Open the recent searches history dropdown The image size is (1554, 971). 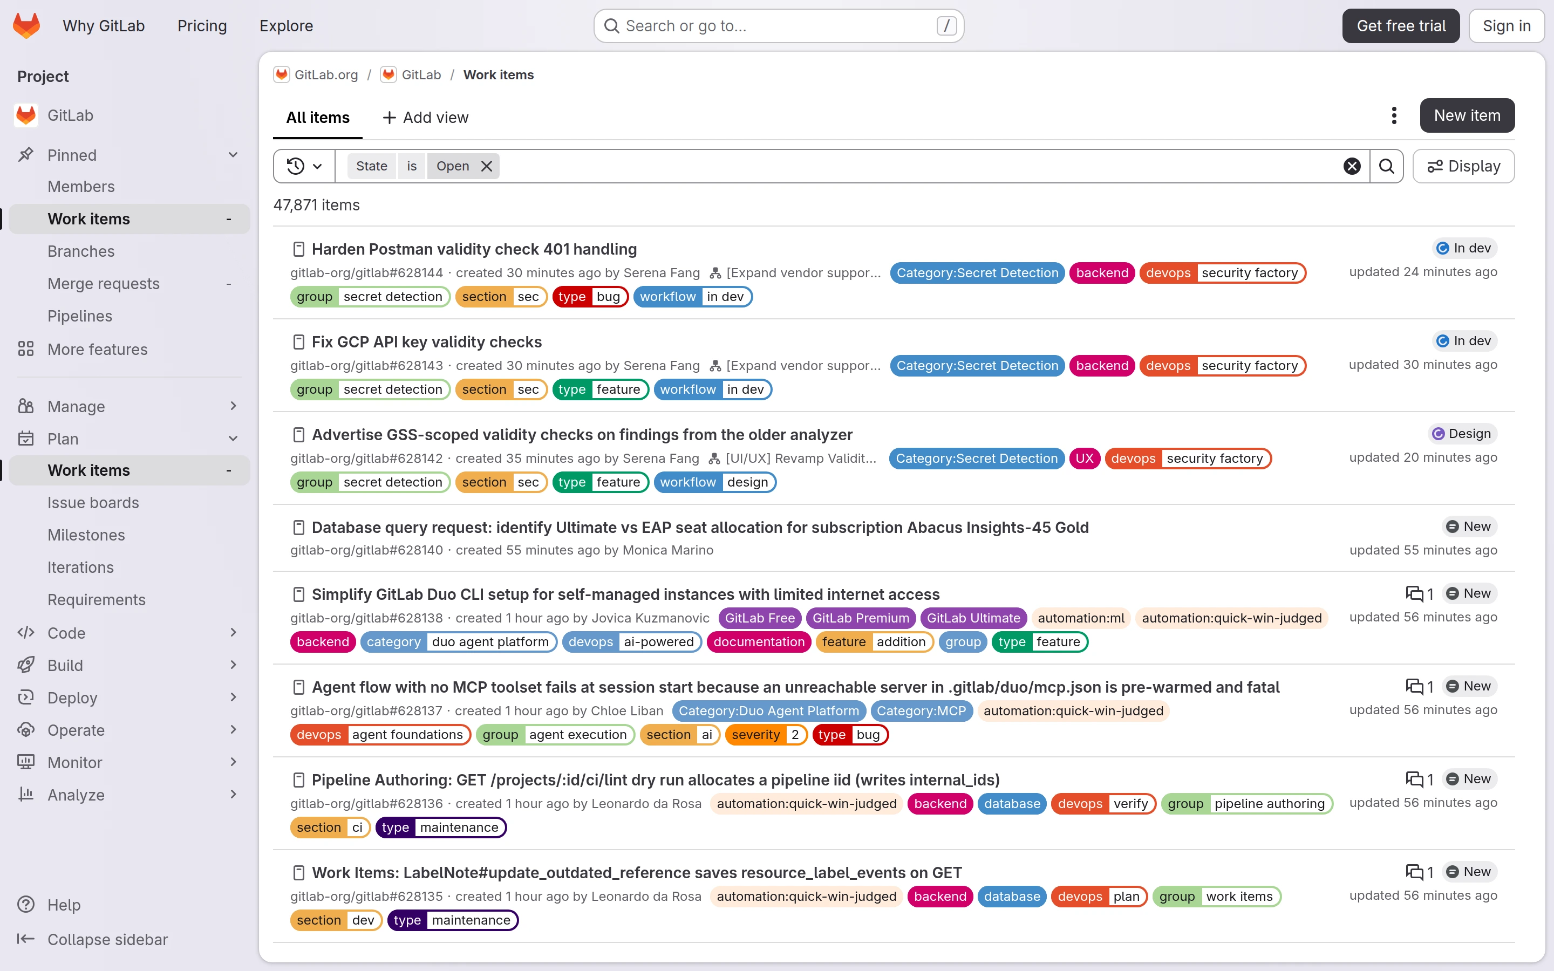pos(304,166)
